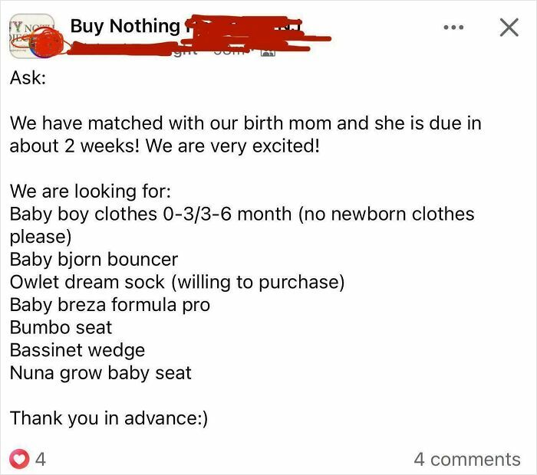Click the group members audience icon
Screen dimensions: 537x475
coord(267,52)
